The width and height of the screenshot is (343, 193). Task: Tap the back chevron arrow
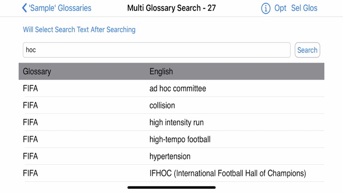[24, 8]
